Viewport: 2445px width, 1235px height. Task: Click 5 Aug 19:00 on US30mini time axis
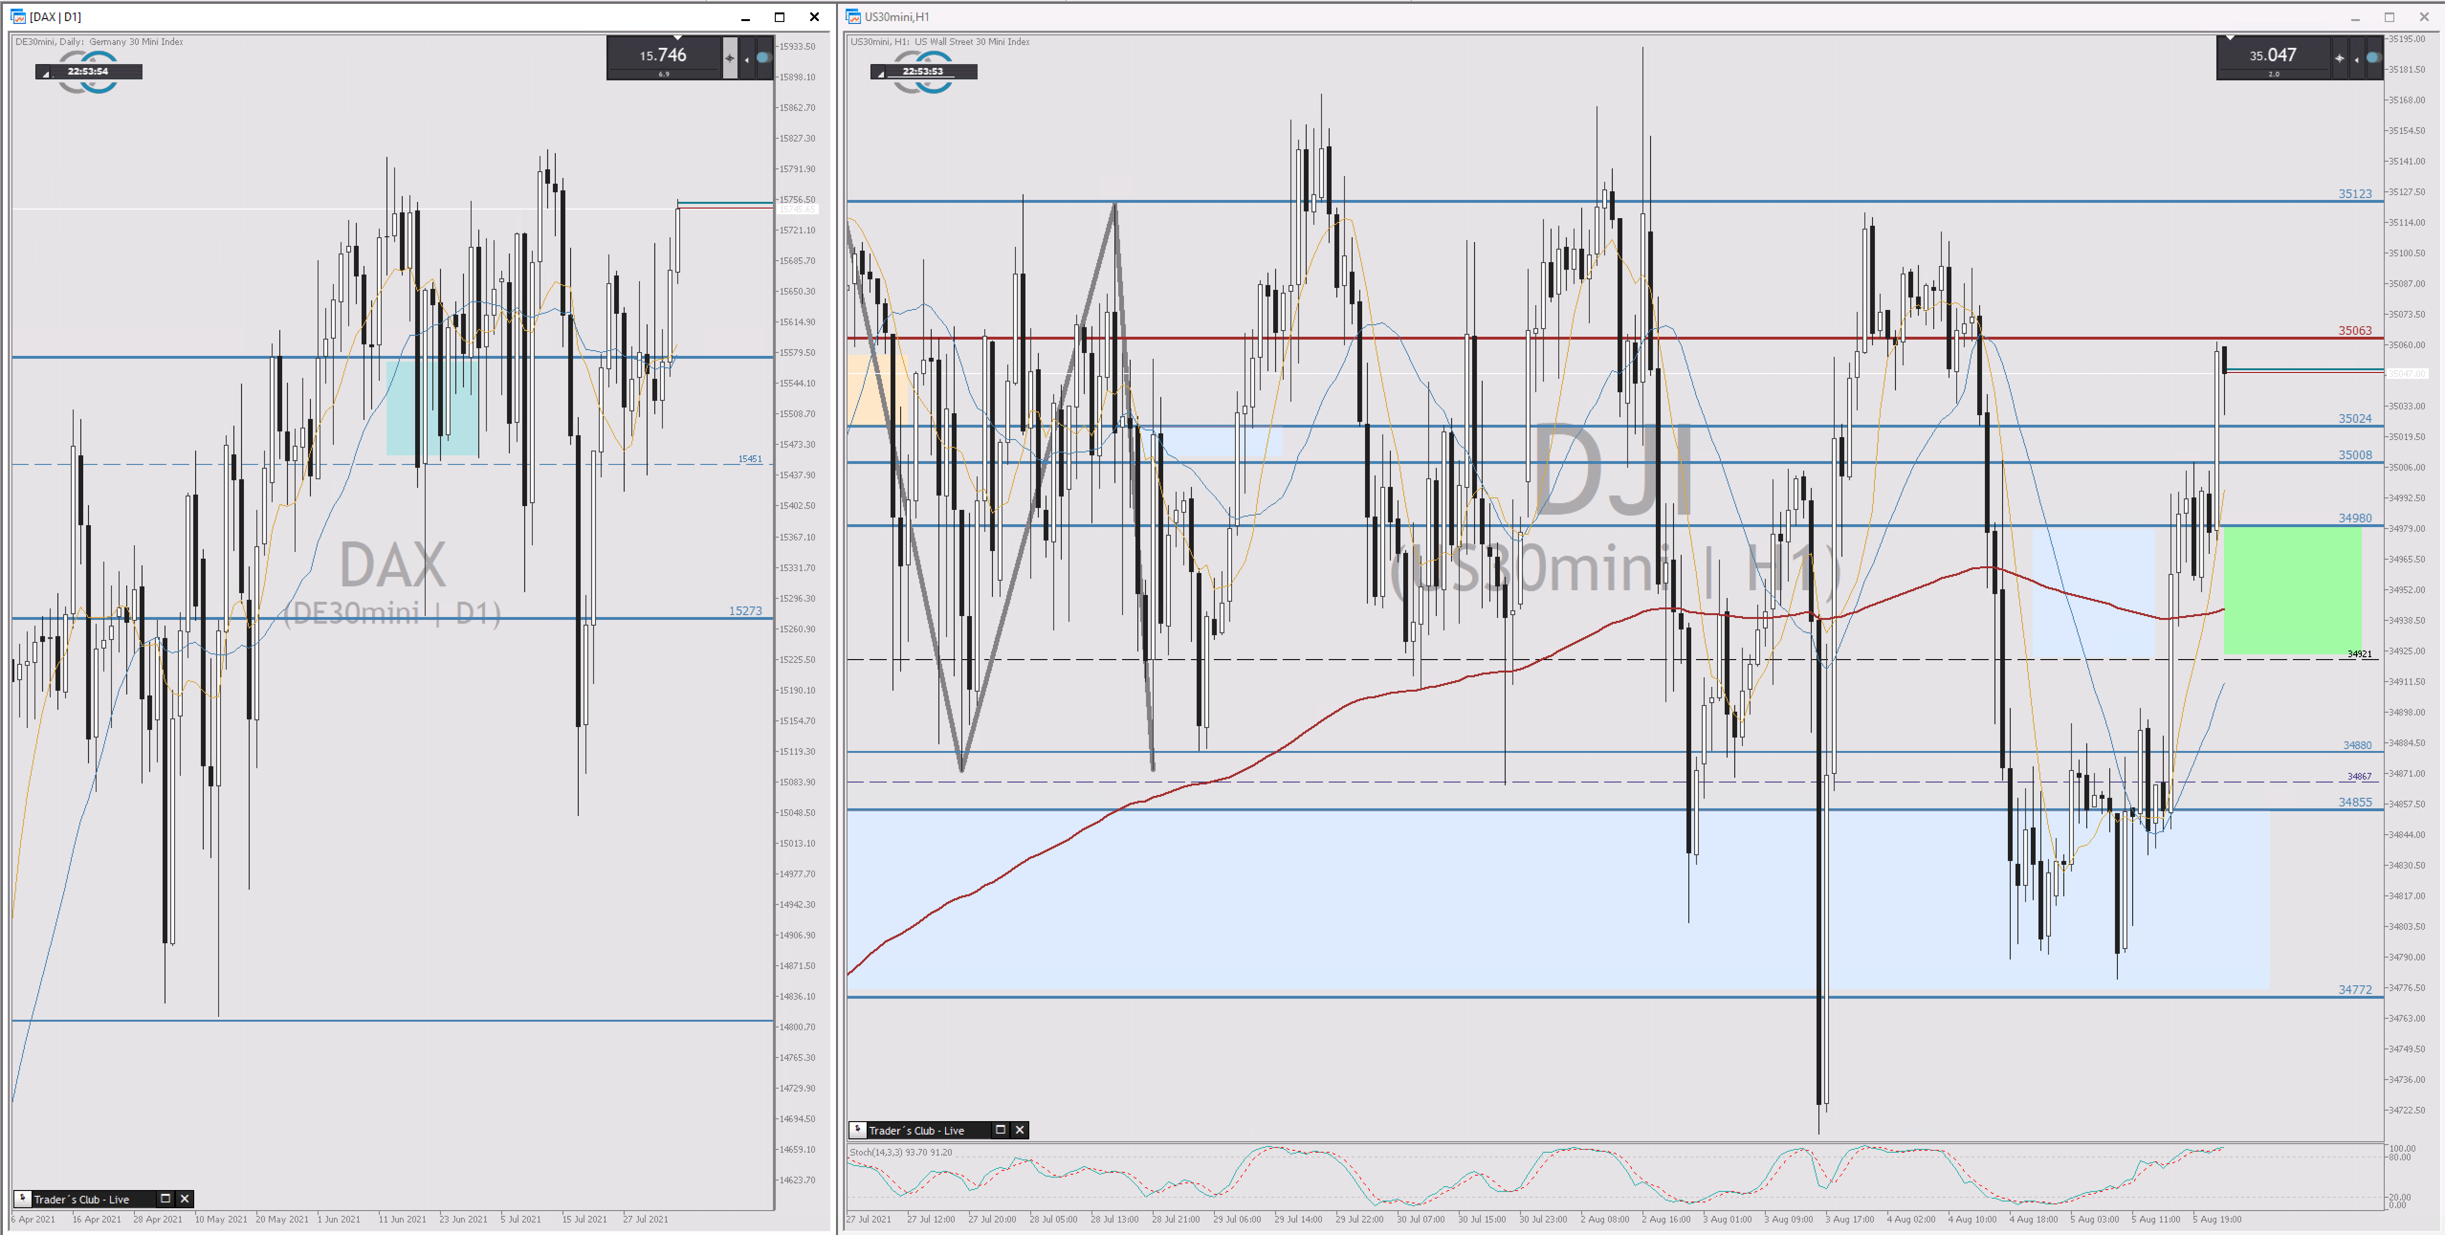point(2217,1219)
